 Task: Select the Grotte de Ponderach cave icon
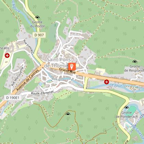point(127,107)
